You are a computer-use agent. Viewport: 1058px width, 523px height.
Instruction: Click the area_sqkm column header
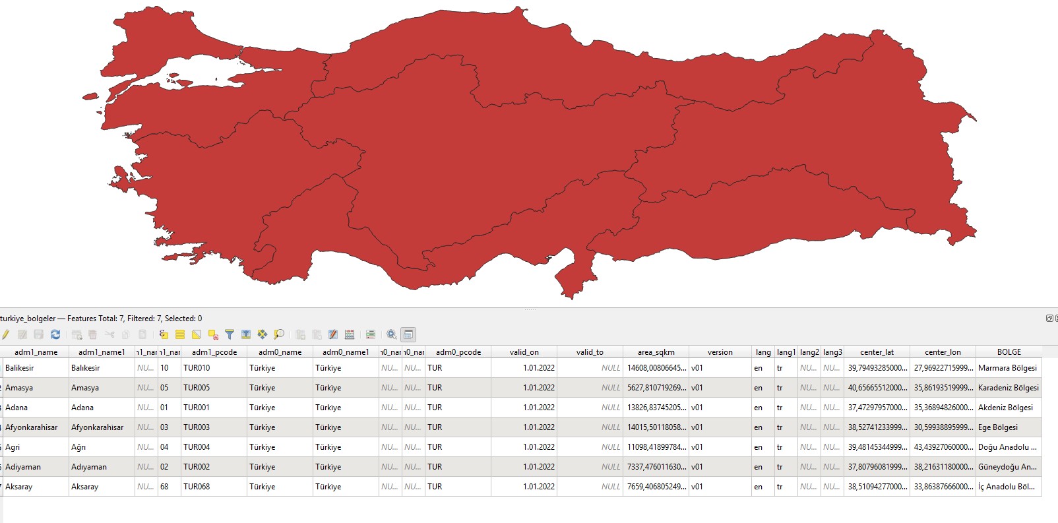(x=656, y=352)
